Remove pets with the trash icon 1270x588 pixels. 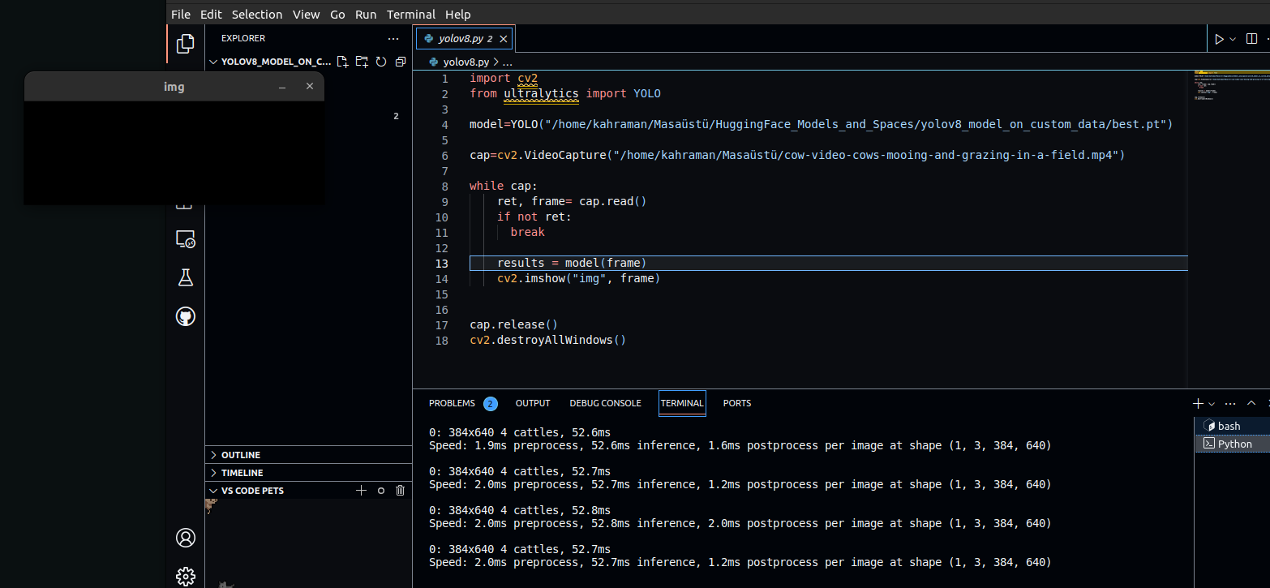(x=400, y=491)
